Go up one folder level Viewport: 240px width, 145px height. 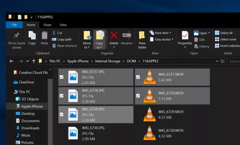(x=34, y=61)
